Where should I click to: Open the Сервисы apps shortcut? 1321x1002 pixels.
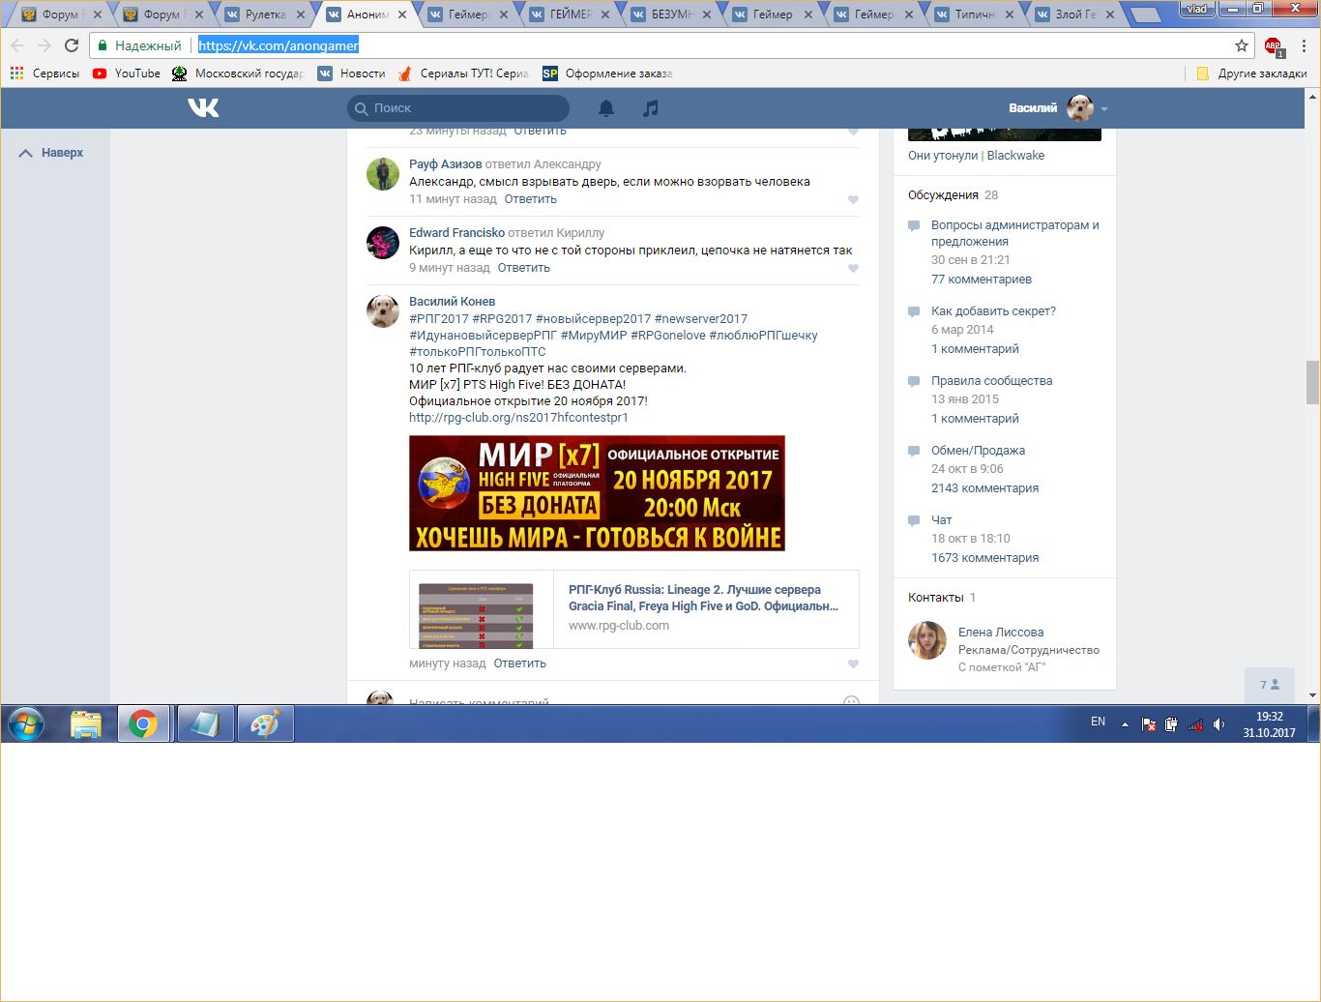[x=44, y=74]
